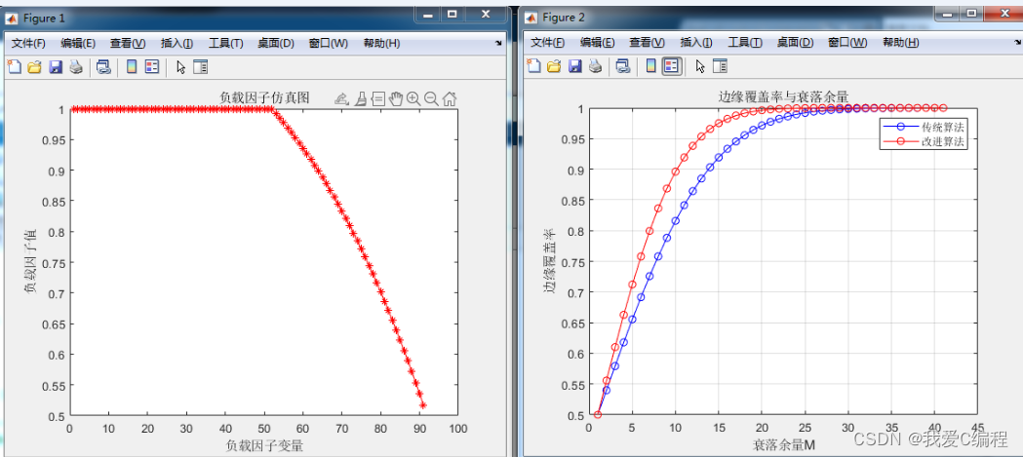Click the Figure 2 window title bar text
The width and height of the screenshot is (1023, 457).
coord(564,18)
